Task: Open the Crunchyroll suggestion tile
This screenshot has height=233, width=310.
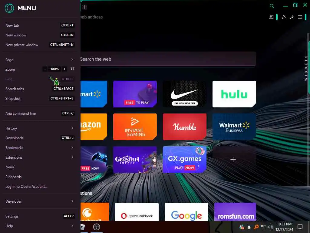Action: coord(94,211)
